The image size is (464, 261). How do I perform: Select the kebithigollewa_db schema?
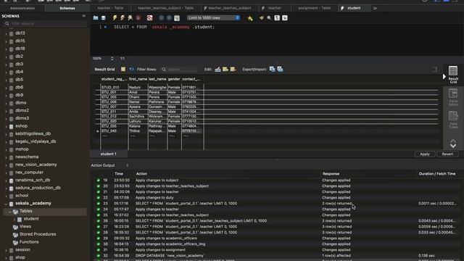point(33,133)
